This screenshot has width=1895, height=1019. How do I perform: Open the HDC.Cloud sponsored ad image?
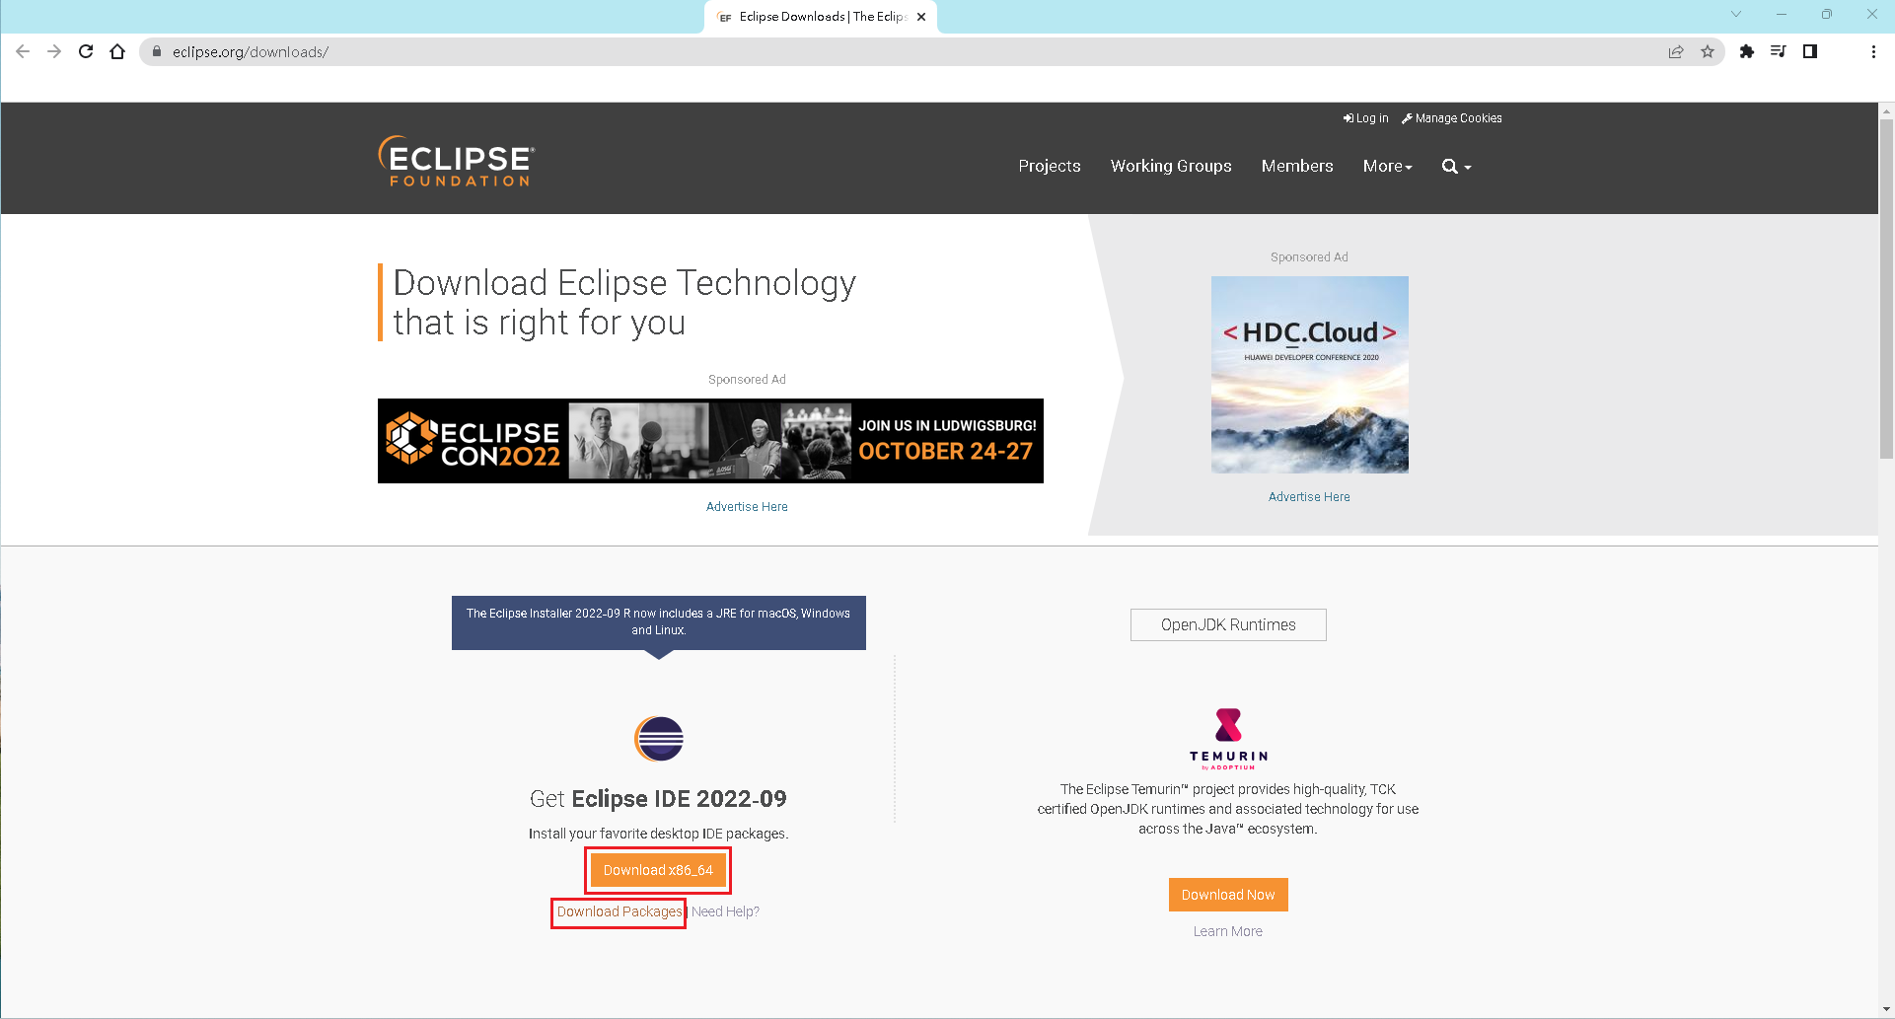pos(1309,375)
